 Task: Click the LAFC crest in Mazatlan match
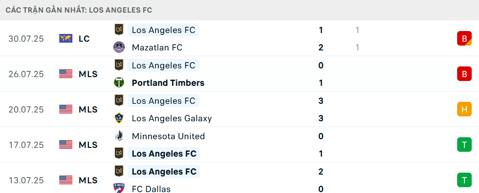pos(119,30)
